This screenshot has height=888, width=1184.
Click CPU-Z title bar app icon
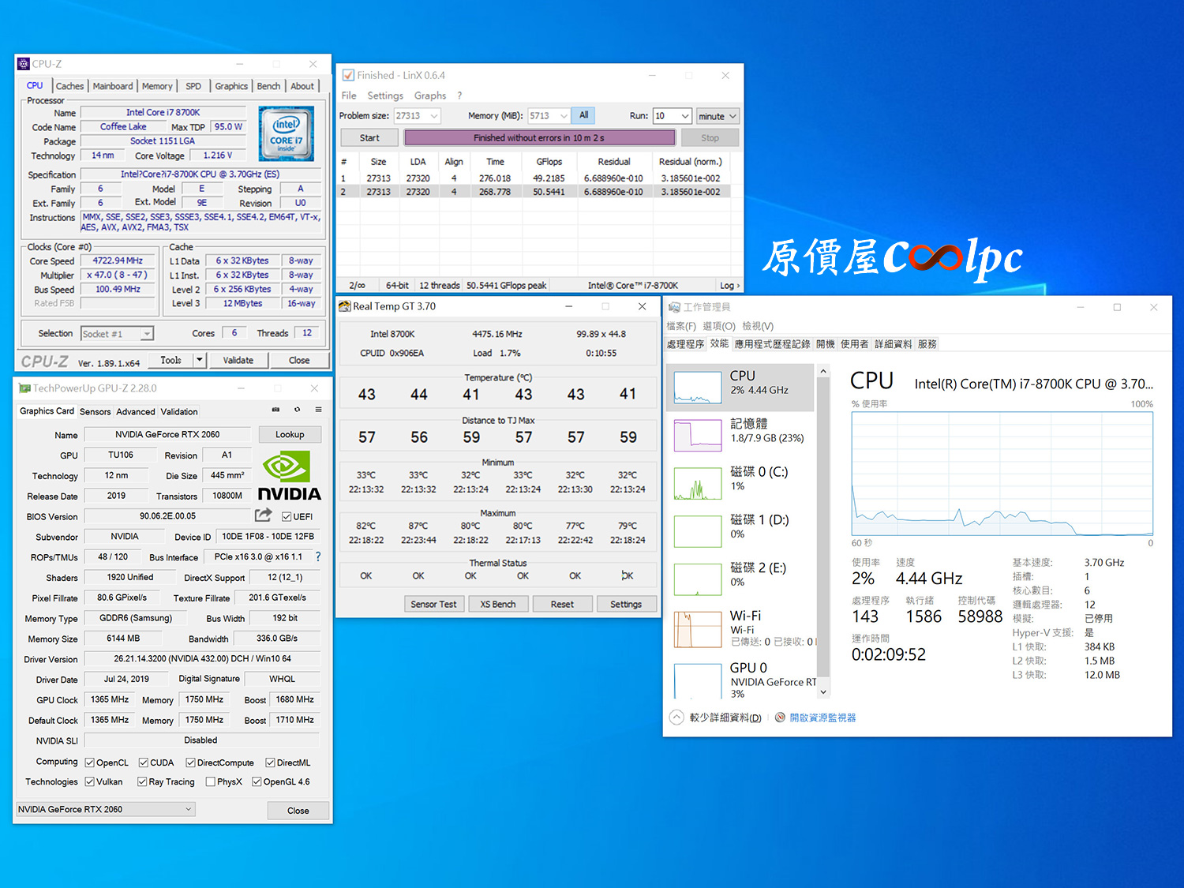24,64
